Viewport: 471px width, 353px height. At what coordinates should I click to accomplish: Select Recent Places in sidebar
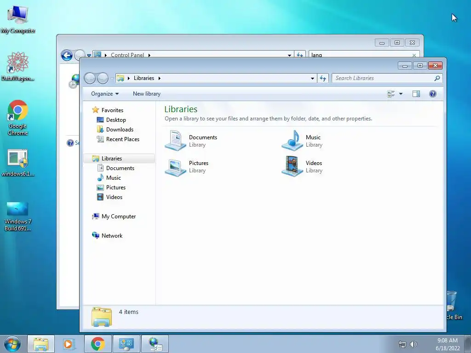click(122, 139)
